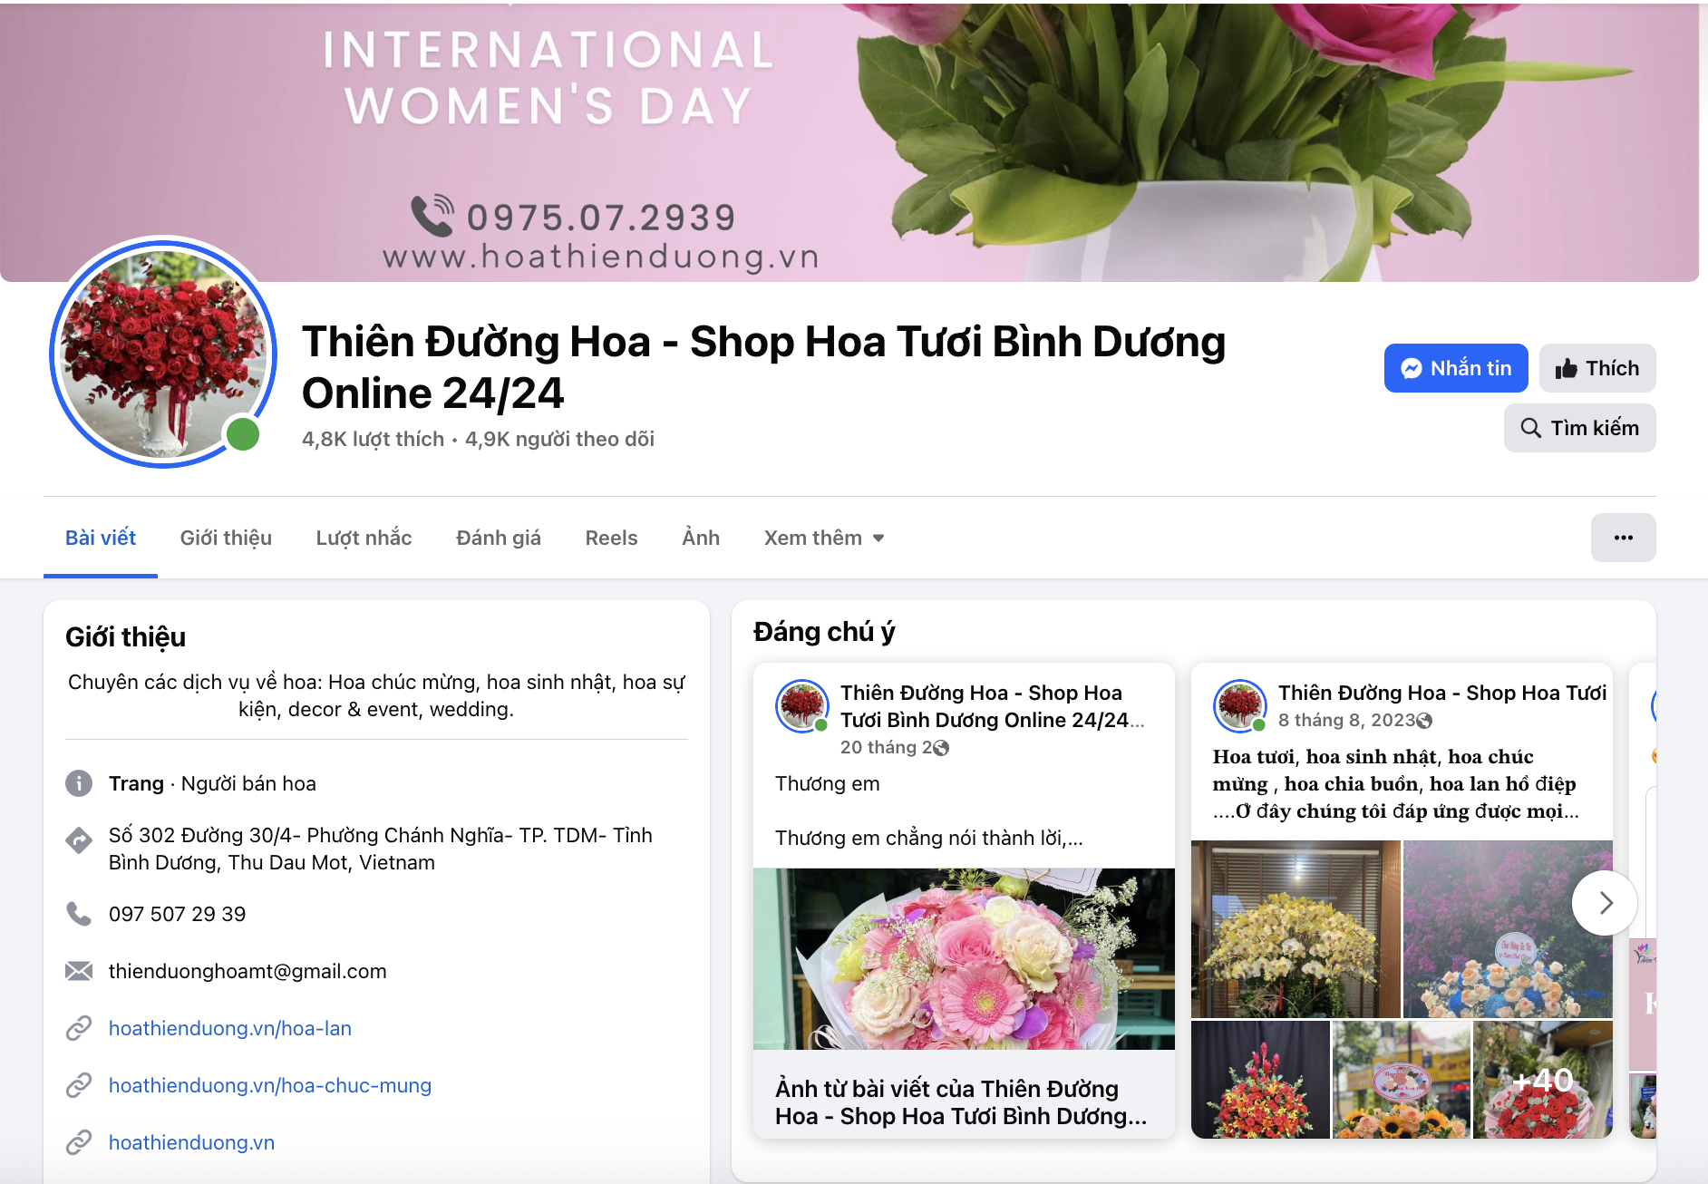Open the hoathienduong.vn/hoa-lan link
The height and width of the screenshot is (1184, 1708).
tap(230, 1028)
